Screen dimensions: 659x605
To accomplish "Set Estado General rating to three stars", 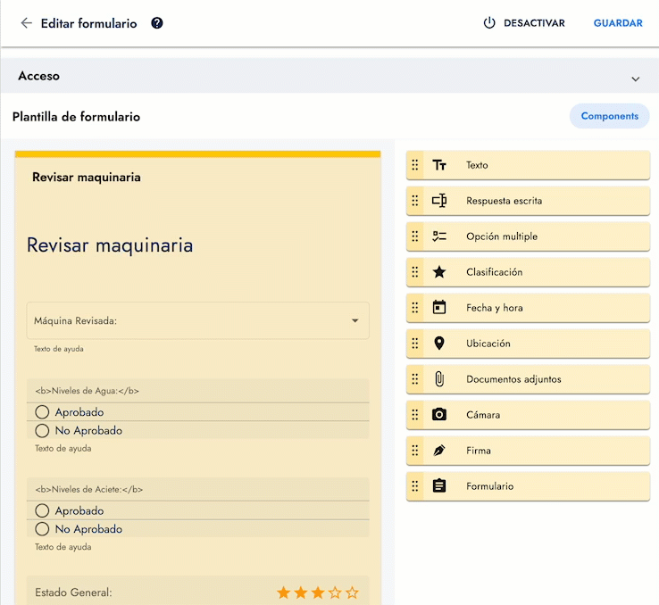I will click(318, 593).
